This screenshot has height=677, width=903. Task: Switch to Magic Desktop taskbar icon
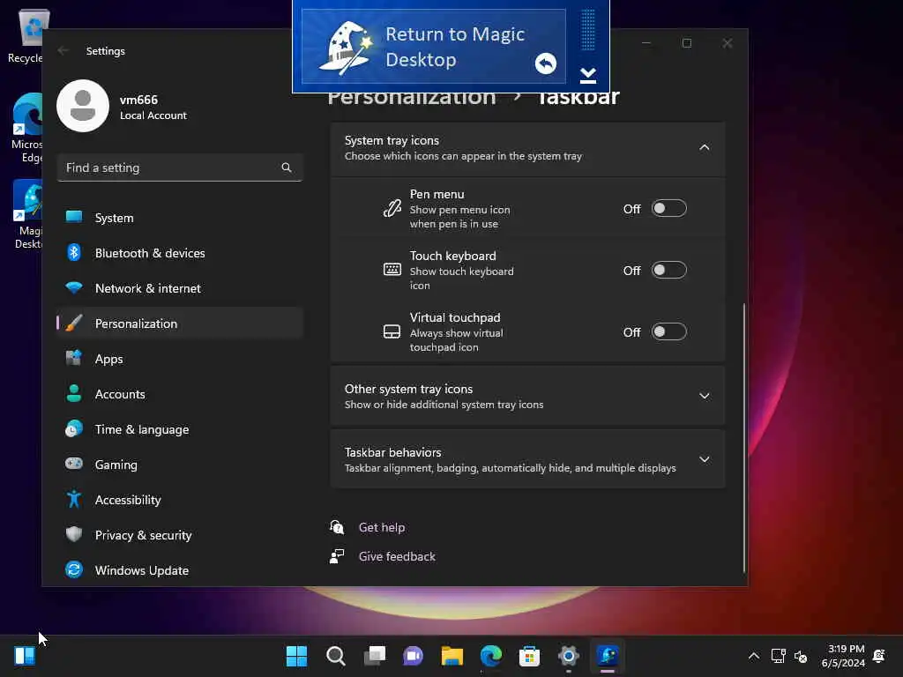pos(608,656)
